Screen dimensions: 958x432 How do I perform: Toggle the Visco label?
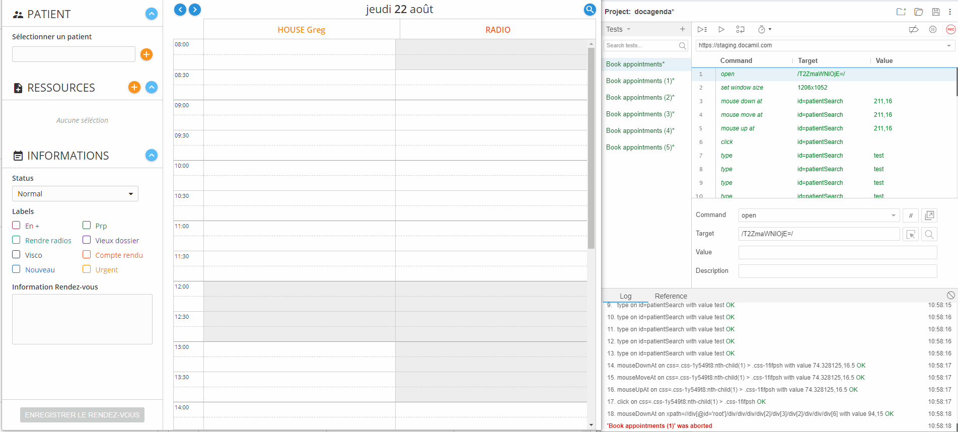(16, 254)
